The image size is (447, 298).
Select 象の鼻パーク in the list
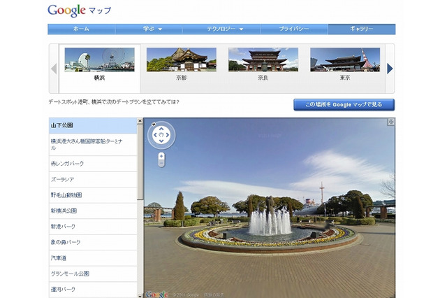point(93,242)
